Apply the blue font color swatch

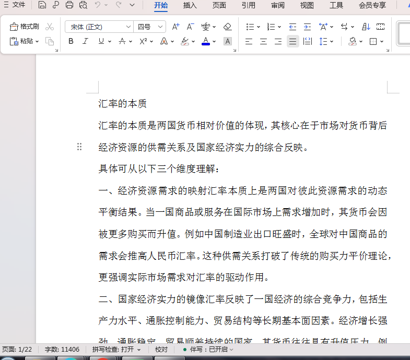pyautogui.click(x=206, y=41)
